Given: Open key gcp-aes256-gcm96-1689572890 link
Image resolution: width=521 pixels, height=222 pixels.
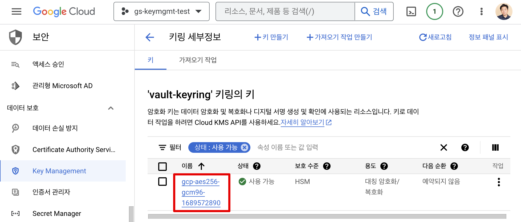Looking at the screenshot, I should click(201, 192).
